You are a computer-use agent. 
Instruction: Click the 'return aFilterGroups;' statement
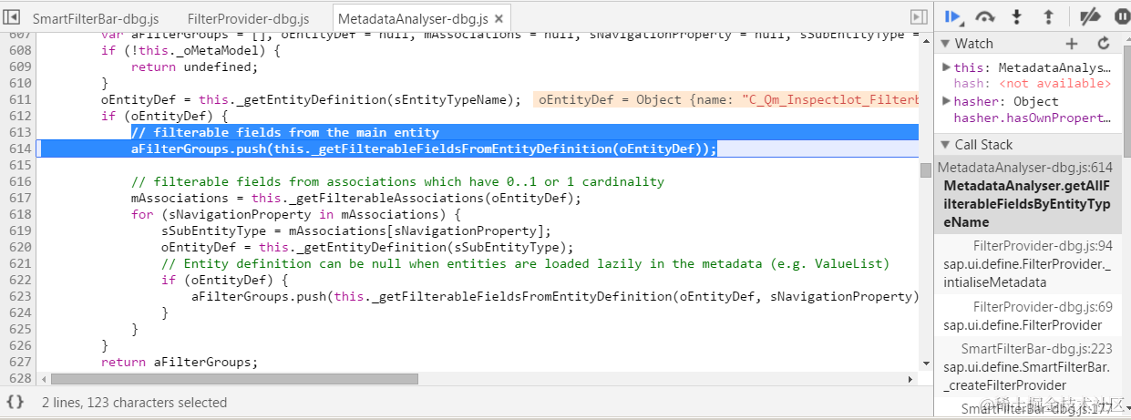coord(180,362)
